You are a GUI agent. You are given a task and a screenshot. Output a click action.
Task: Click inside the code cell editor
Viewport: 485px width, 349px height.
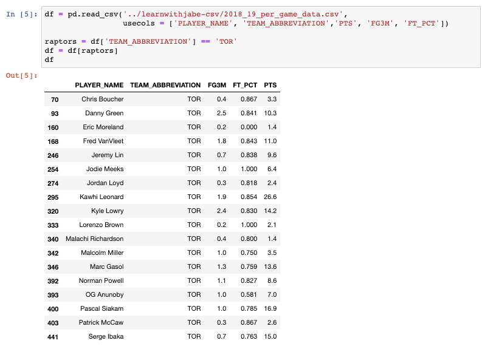tap(261, 37)
